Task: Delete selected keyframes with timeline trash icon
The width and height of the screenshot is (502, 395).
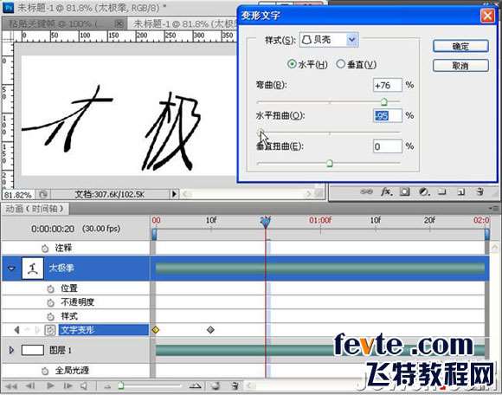Action: point(235,386)
